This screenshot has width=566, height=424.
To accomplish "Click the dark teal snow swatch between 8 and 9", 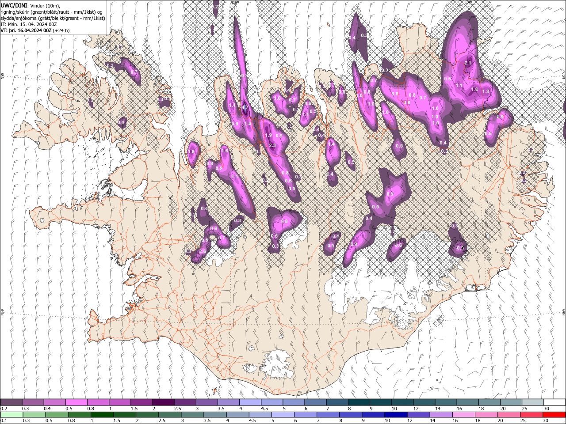I will tap(358, 402).
